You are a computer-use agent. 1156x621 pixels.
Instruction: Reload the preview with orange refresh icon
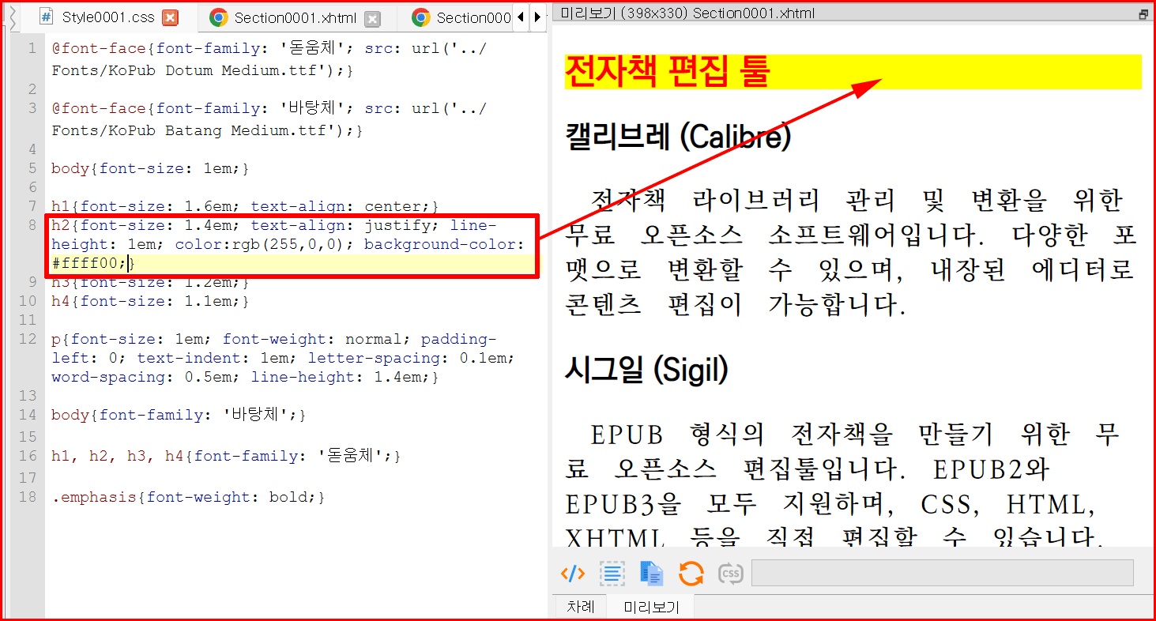pyautogui.click(x=691, y=574)
